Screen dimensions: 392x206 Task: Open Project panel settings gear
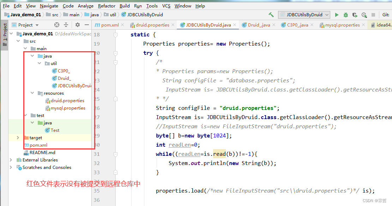coord(78,25)
